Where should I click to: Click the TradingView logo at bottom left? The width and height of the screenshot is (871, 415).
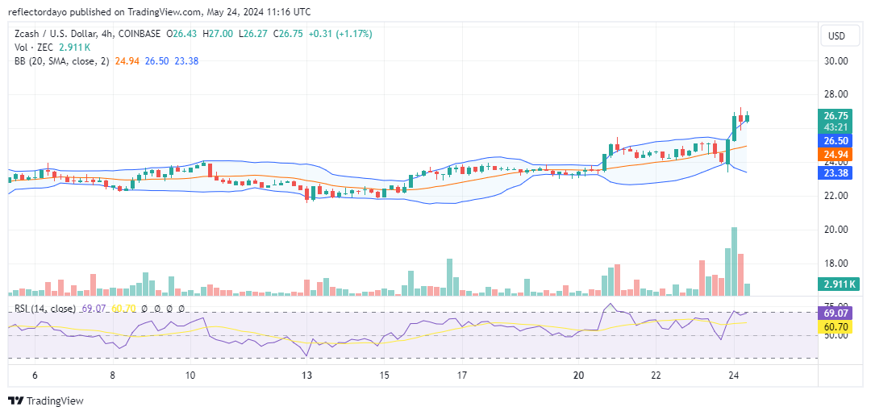point(45,400)
